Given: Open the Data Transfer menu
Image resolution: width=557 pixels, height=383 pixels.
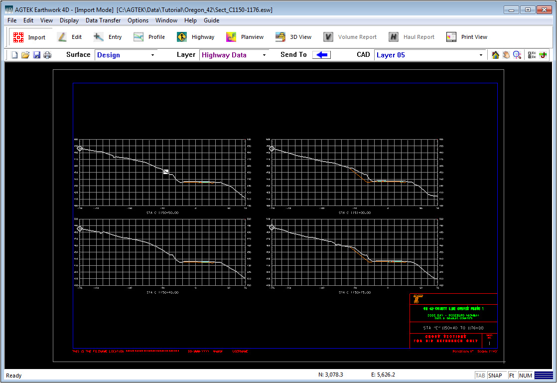Looking at the screenshot, I should (103, 20).
